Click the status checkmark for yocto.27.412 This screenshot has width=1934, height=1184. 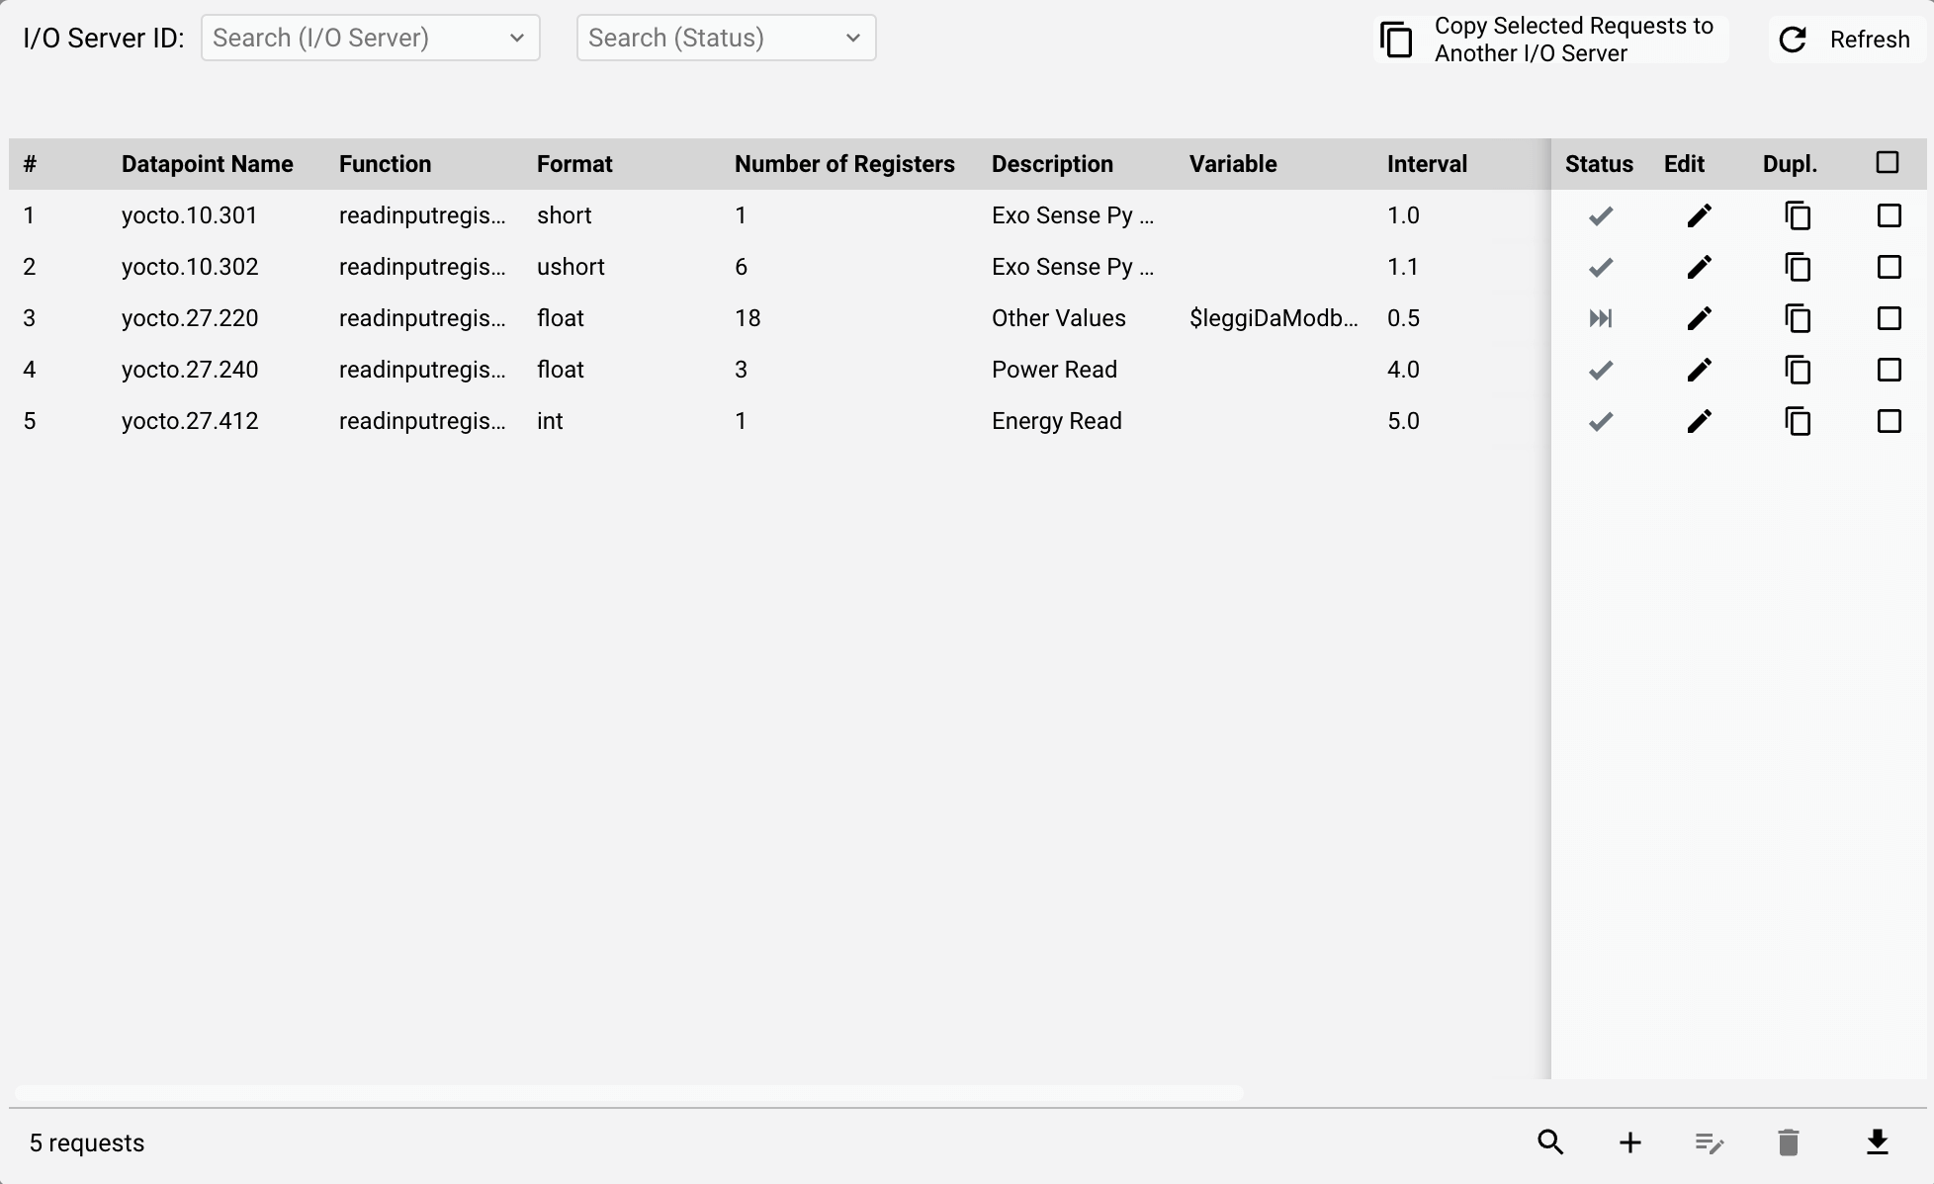click(1601, 421)
